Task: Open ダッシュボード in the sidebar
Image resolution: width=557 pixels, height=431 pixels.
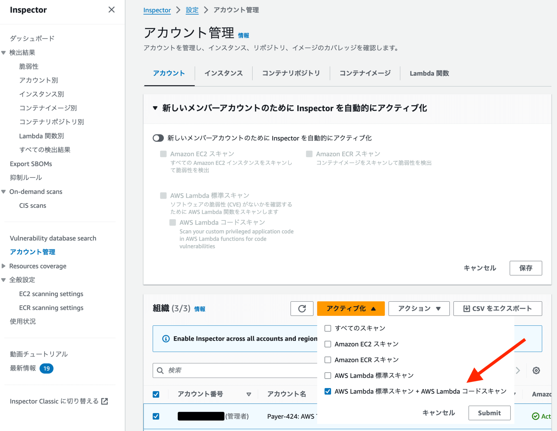Action: pos(32,38)
